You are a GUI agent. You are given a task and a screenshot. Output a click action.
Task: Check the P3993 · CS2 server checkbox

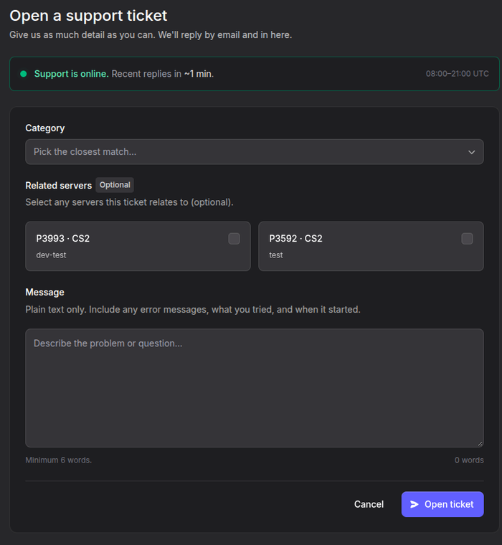234,239
